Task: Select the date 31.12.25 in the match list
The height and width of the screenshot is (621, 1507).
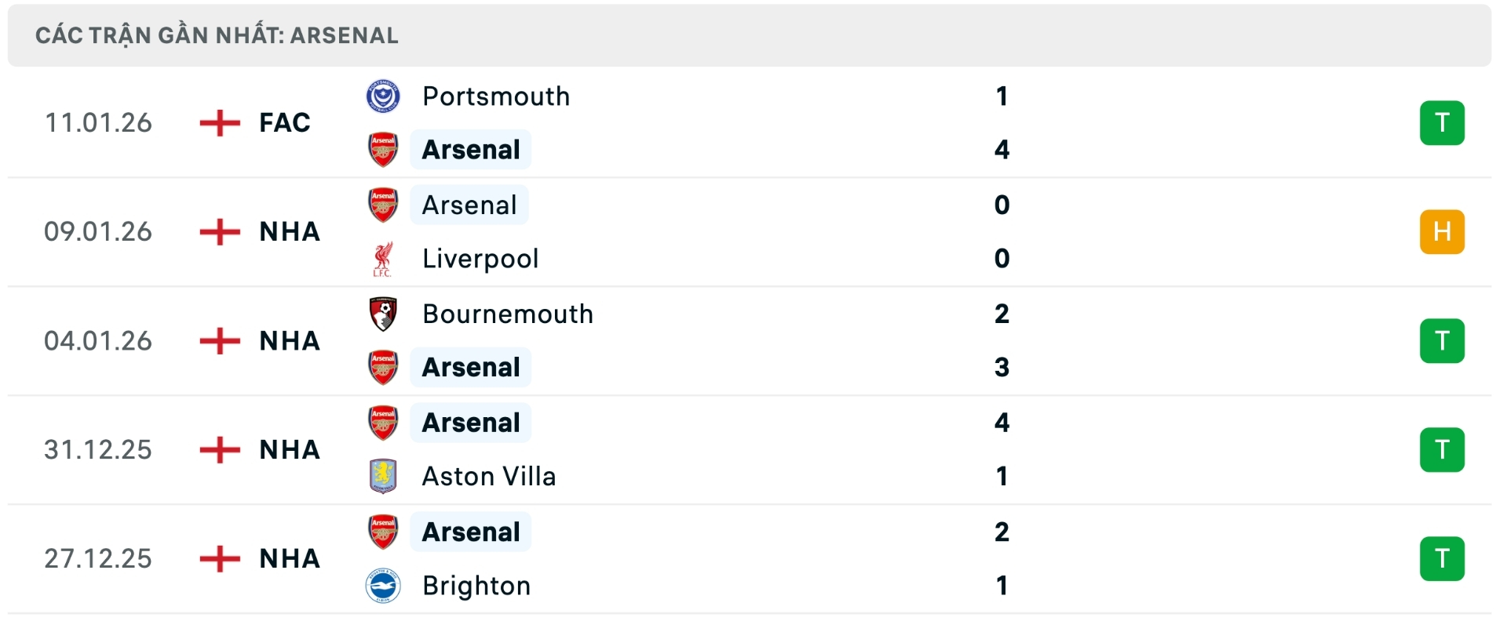Action: coord(98,449)
